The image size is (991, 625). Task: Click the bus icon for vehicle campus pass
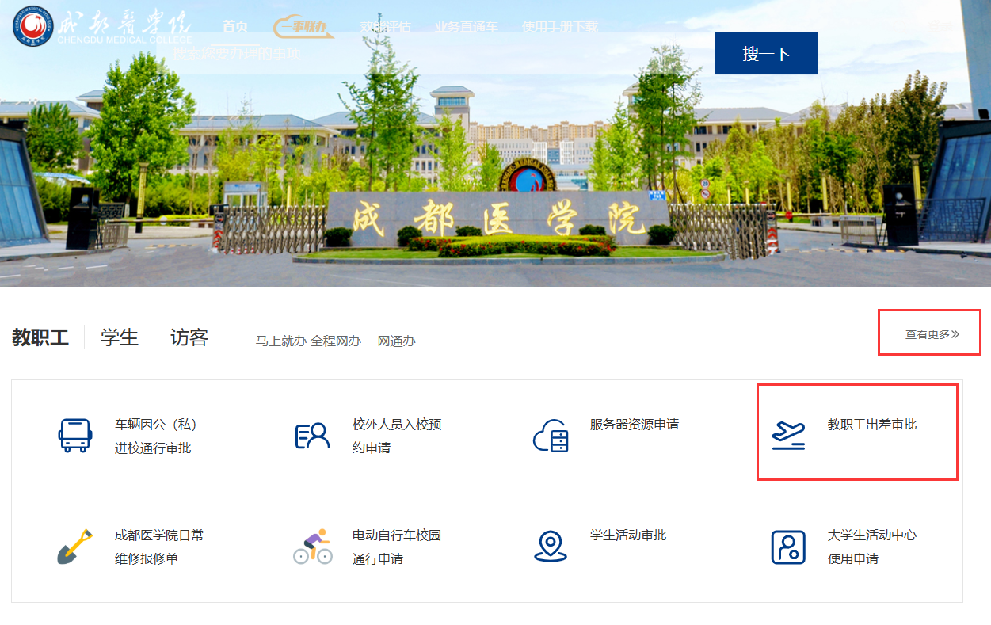tap(74, 436)
